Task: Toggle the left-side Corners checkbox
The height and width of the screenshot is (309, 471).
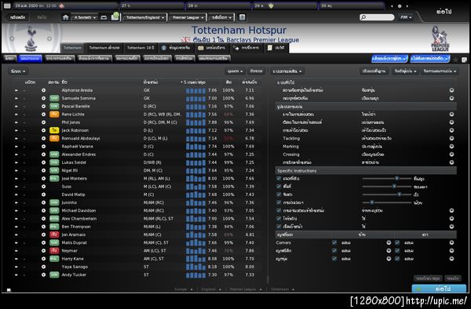Action: pyautogui.click(x=334, y=242)
